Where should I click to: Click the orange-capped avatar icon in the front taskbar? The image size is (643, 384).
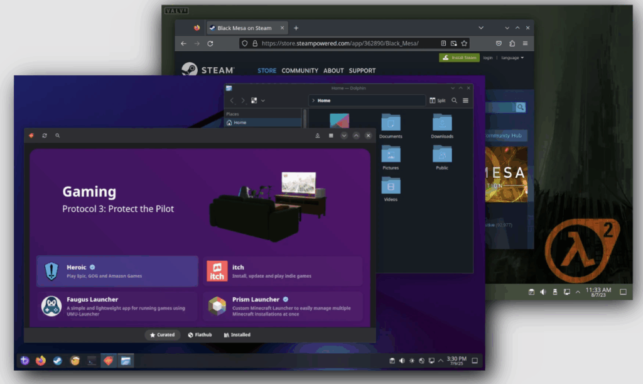click(x=75, y=361)
